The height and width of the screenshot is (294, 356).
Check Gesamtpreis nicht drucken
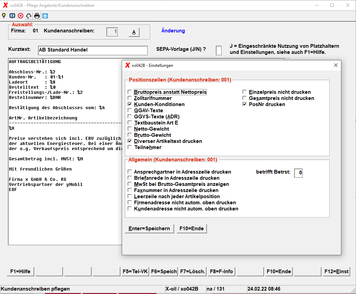(245, 98)
